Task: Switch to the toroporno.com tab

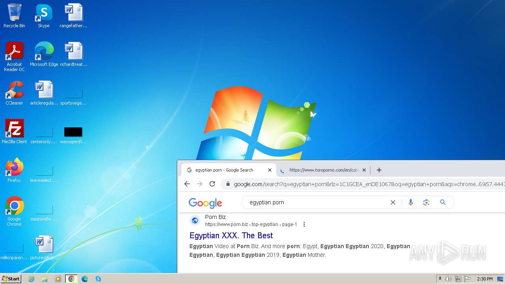Action: (x=323, y=170)
